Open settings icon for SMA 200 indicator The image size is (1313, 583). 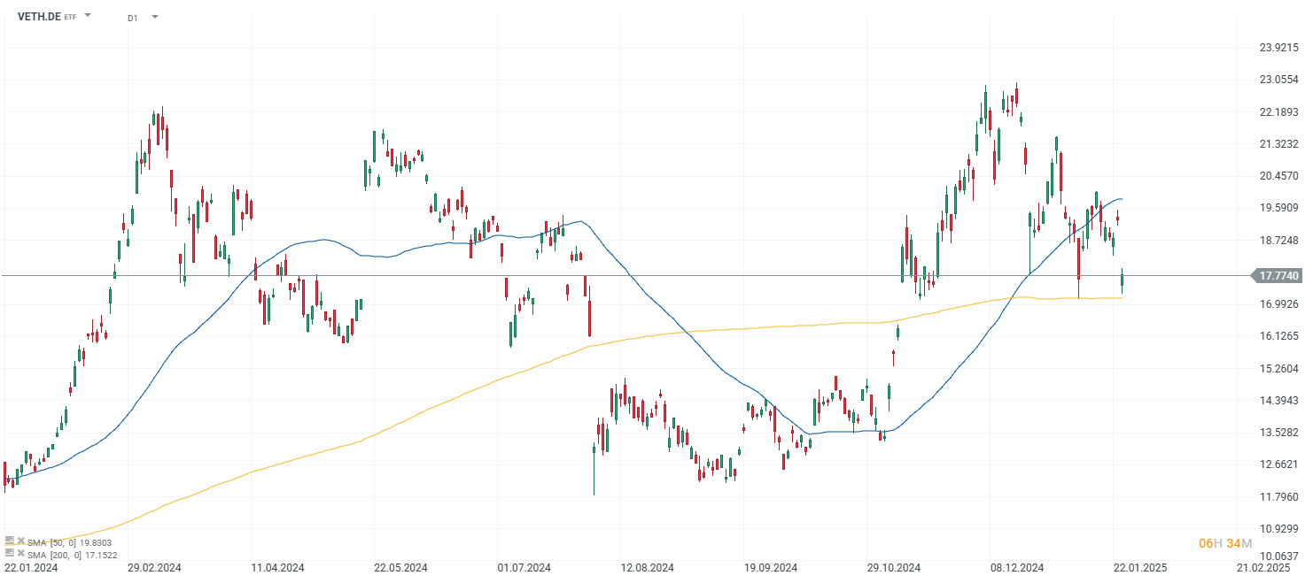(x=10, y=553)
